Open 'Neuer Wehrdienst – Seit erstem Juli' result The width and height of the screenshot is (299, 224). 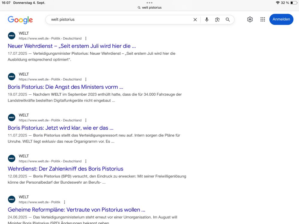[x=72, y=46]
